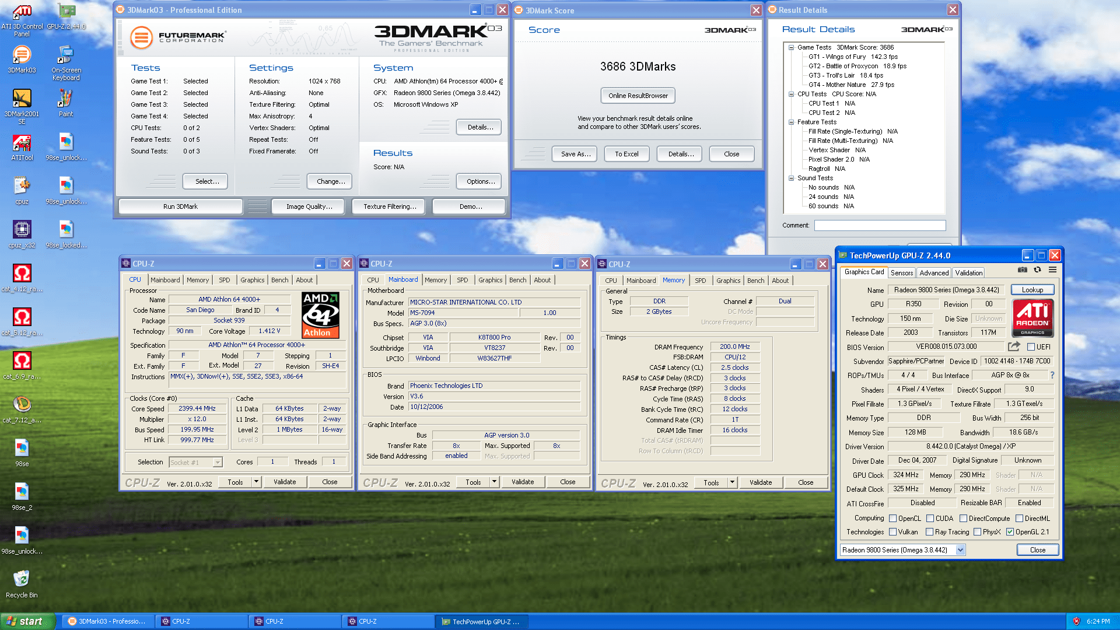The height and width of the screenshot is (630, 1120).
Task: Toggle the OpenGL 2.1 checkbox
Action: [x=1010, y=532]
